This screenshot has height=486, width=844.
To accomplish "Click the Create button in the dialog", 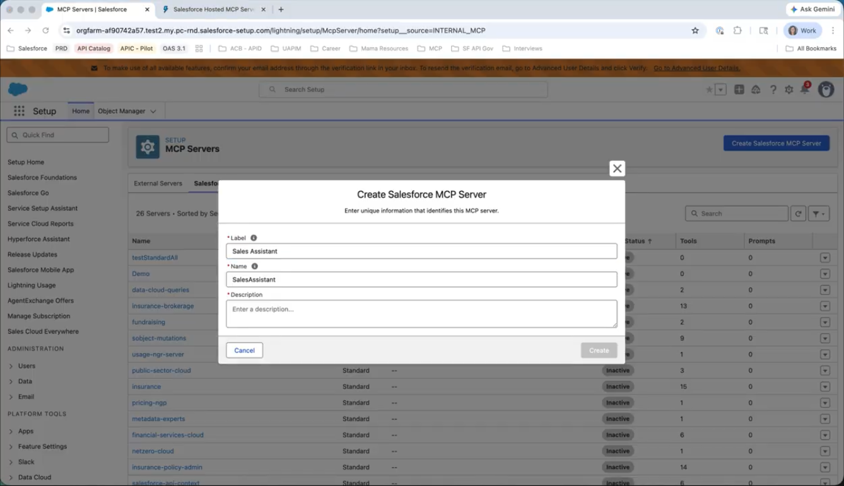I will 599,350.
